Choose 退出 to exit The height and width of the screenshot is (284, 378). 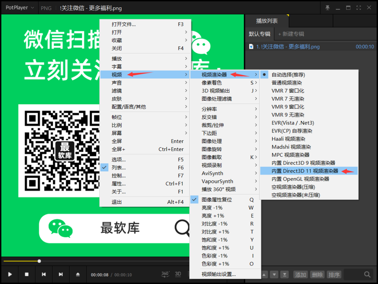pyautogui.click(x=145, y=202)
